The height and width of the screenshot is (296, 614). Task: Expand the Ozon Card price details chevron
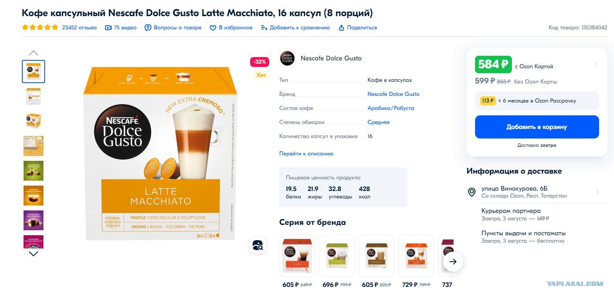596,64
